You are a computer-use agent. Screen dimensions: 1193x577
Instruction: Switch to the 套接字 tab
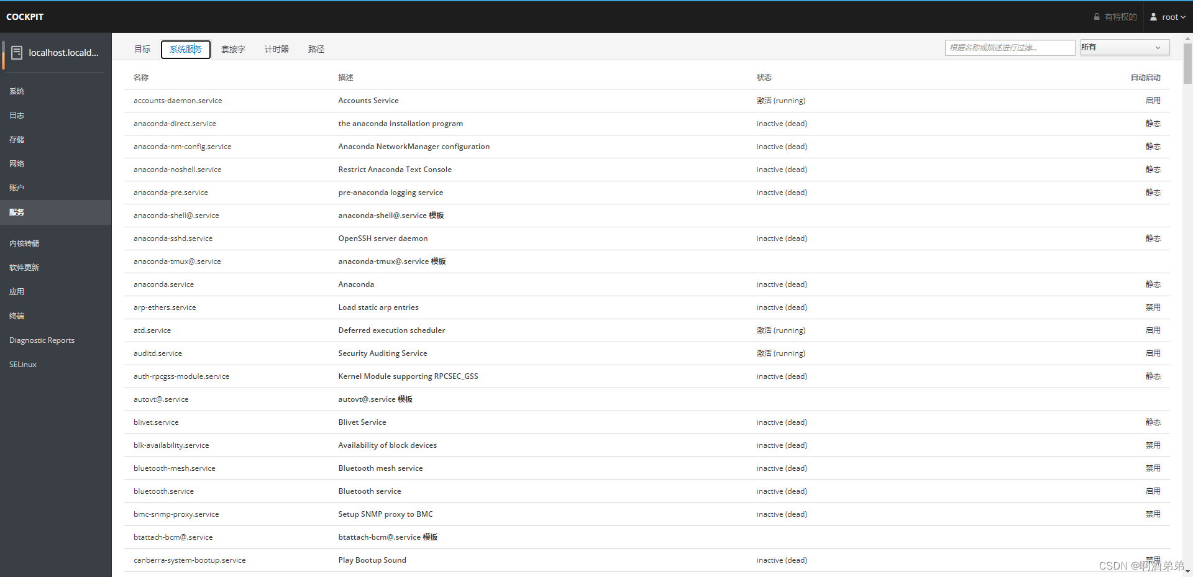pyautogui.click(x=233, y=49)
